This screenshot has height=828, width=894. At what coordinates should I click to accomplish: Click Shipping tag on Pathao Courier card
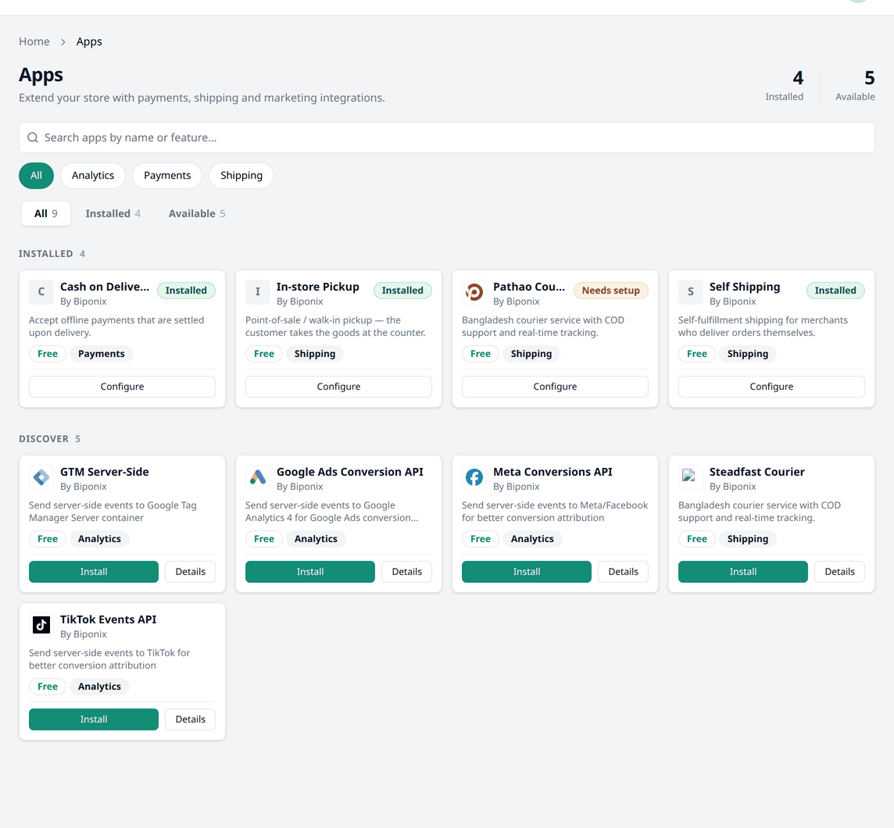coord(531,354)
